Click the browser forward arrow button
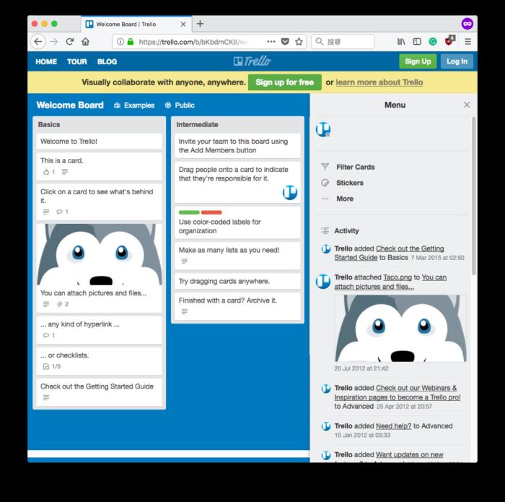The width and height of the screenshot is (505, 502). coord(54,42)
